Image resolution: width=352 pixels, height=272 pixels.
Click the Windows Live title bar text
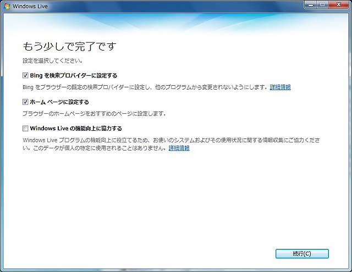point(28,5)
